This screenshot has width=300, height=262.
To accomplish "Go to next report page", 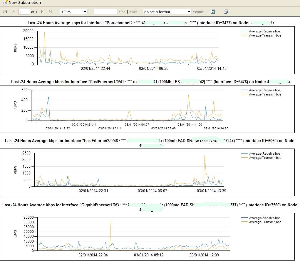I will tap(42, 11).
